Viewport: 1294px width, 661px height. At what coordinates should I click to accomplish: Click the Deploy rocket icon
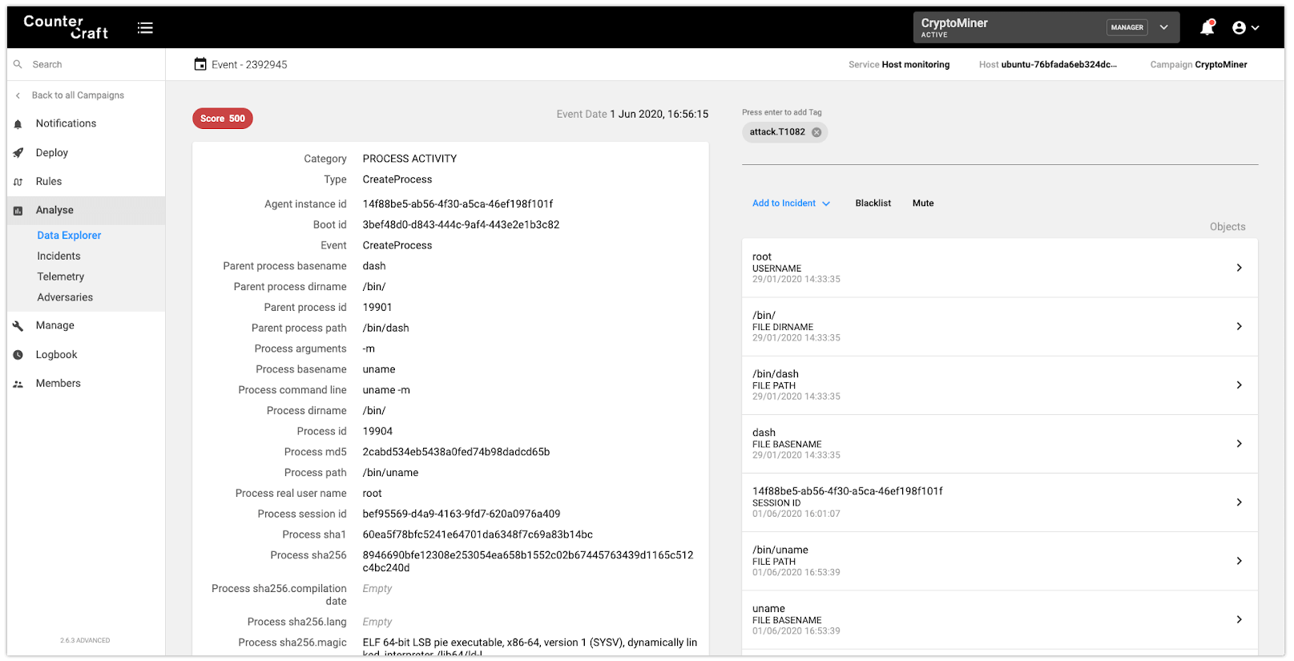[18, 152]
